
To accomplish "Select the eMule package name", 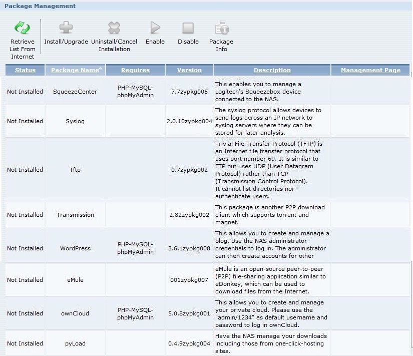I will point(75,280).
